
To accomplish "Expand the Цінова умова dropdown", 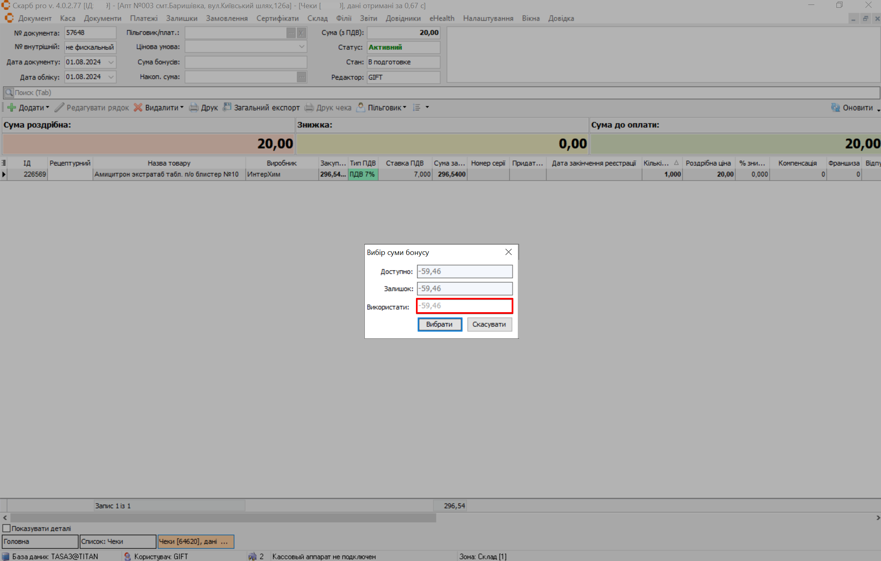I will point(301,47).
